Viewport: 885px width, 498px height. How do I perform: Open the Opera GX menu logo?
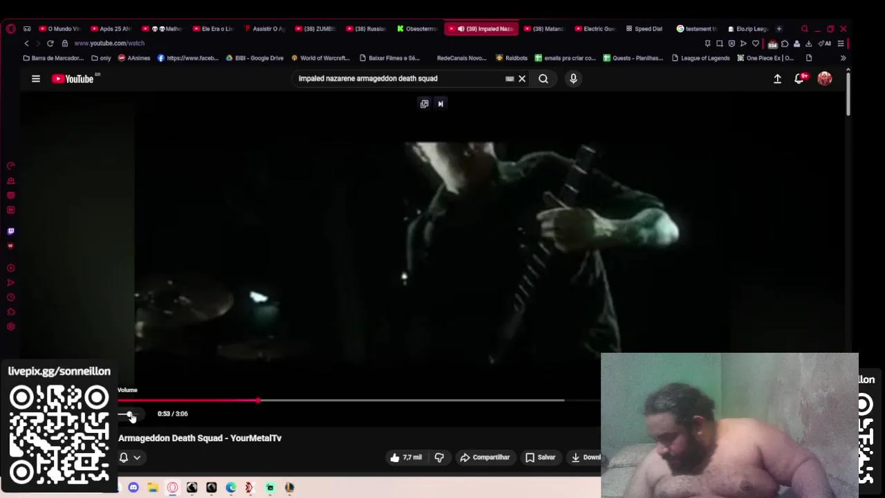(x=10, y=28)
